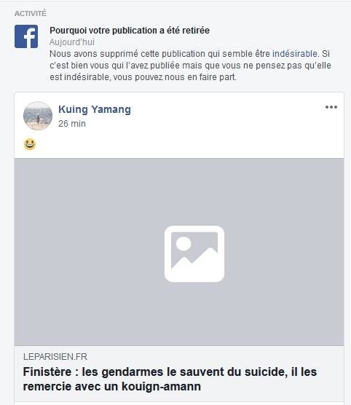Click the missing image placeholder icon
The image size is (351, 405).
pyautogui.click(x=194, y=254)
